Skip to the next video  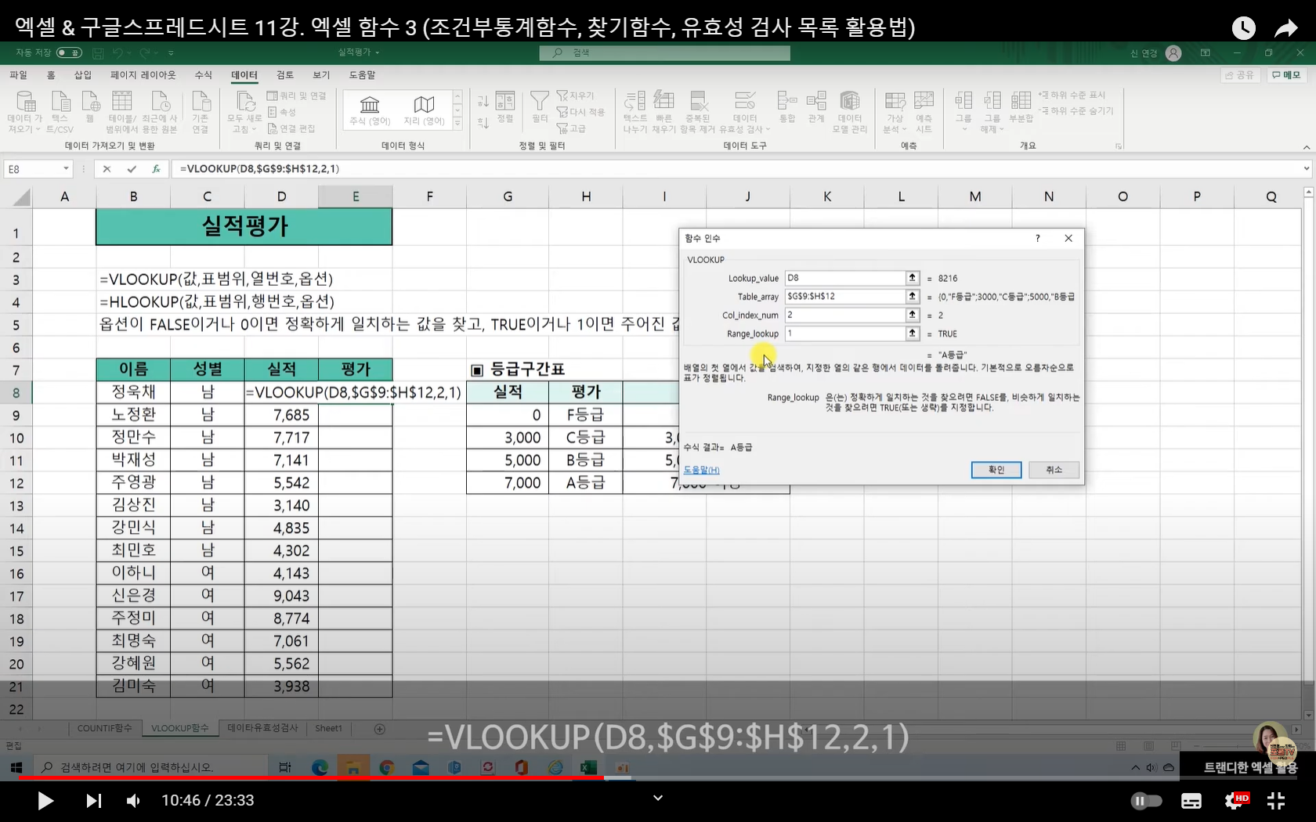point(93,801)
